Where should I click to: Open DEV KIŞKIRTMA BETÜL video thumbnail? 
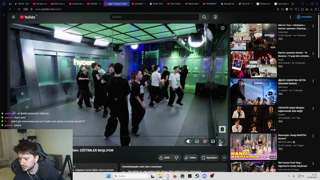[253, 92]
